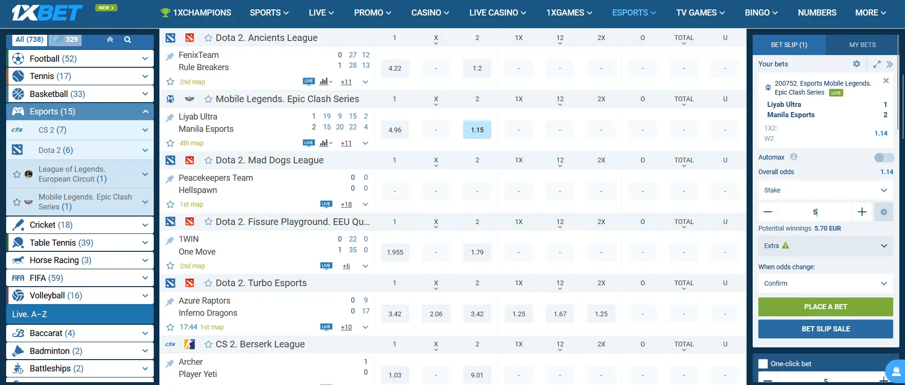Expand bet slip to full view icon
The width and height of the screenshot is (905, 385).
[877, 64]
